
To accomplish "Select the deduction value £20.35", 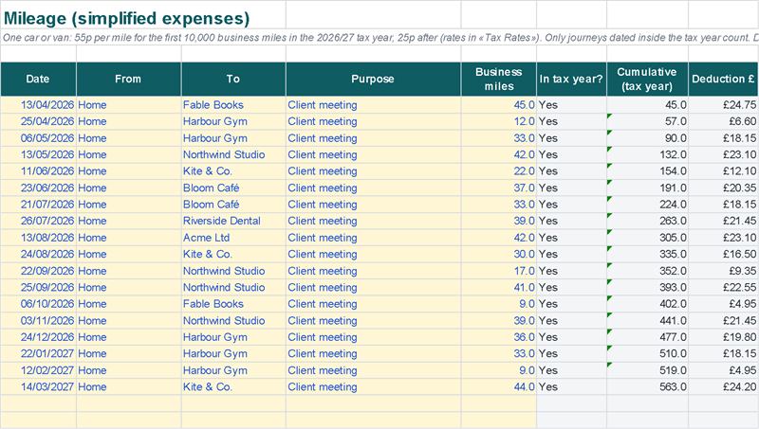I will pyautogui.click(x=724, y=188).
